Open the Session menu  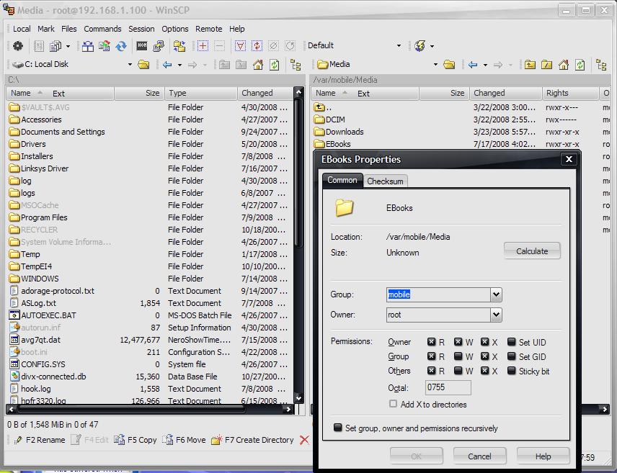141,29
